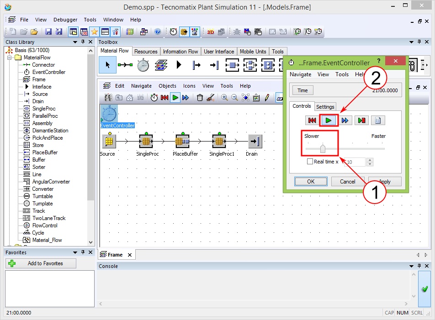Screen dimensions: 435x320
Task: Switch to the Mobile Units toolbox tab
Action: click(x=253, y=52)
